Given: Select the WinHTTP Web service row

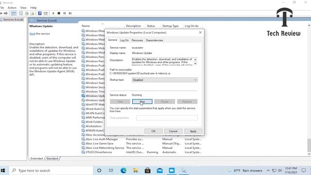Looking at the screenshot, I should 93,105.
